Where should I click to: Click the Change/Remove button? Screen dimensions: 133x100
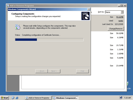coord(116,29)
